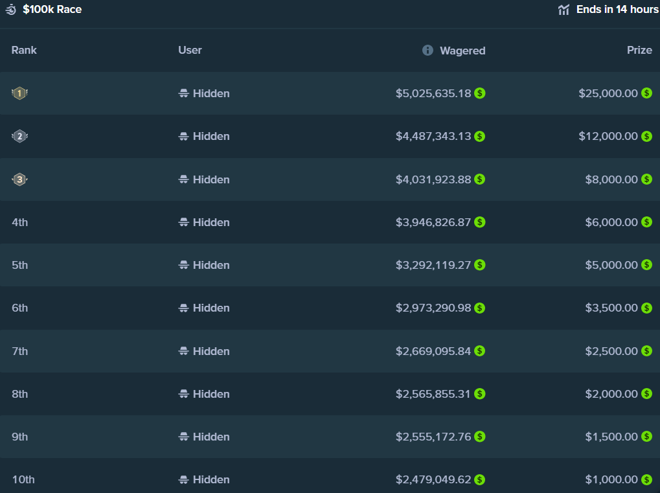Screen dimensions: 660x493
Task: Click the Ends in 14 hours text
Action: pos(617,10)
